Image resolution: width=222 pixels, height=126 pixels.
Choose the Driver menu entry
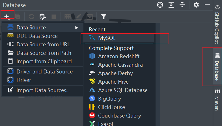click(42, 80)
